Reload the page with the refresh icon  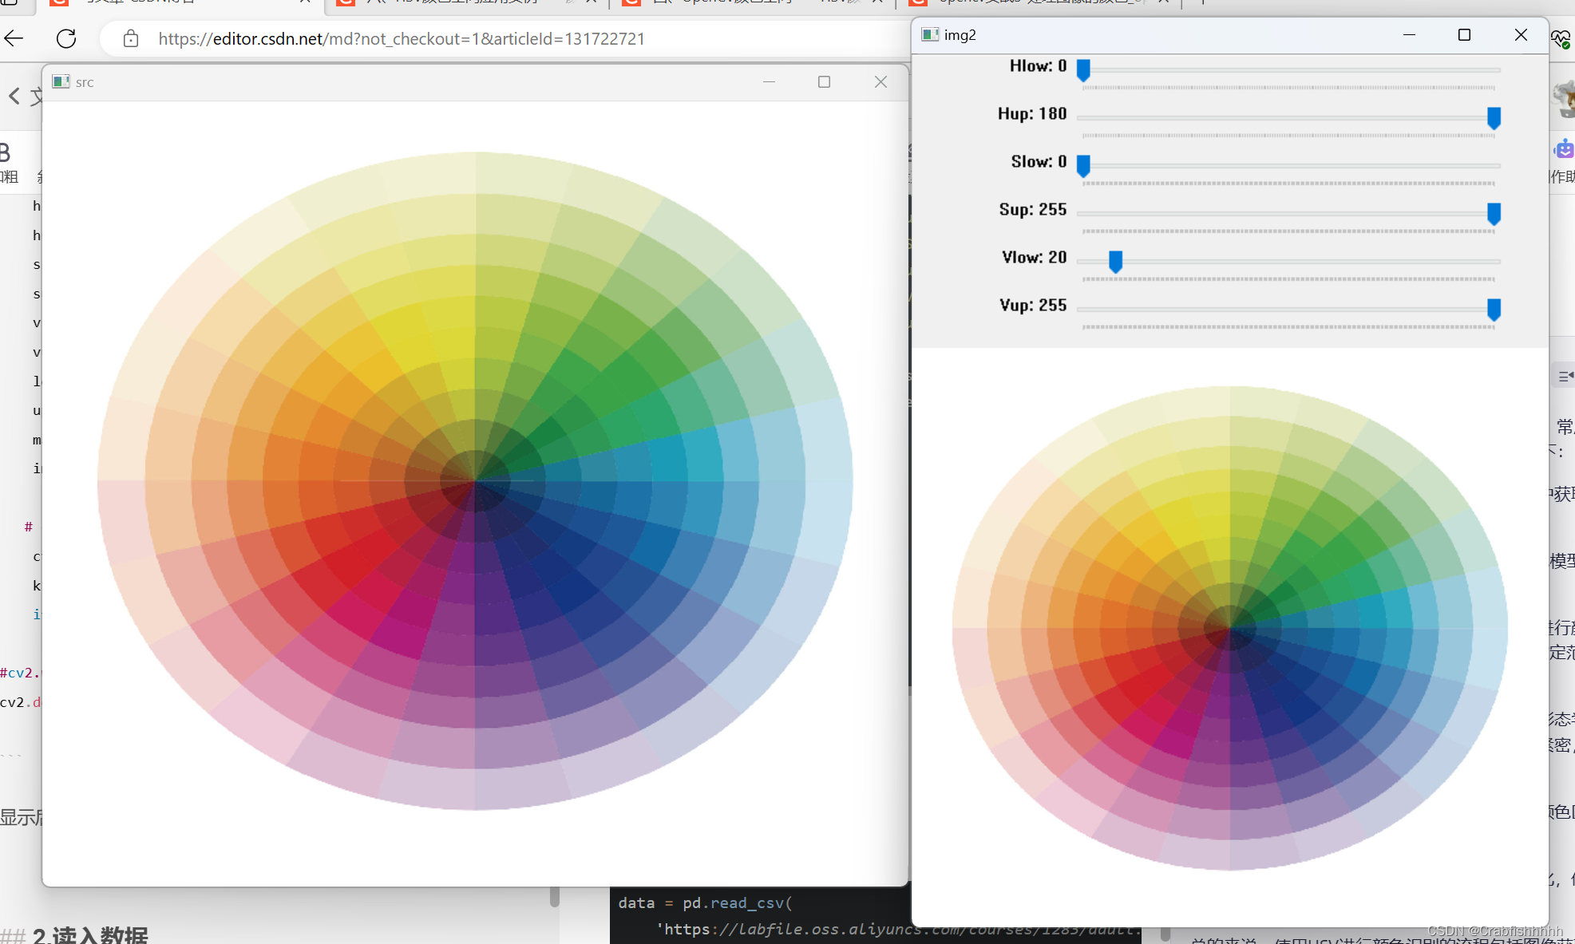click(x=66, y=38)
